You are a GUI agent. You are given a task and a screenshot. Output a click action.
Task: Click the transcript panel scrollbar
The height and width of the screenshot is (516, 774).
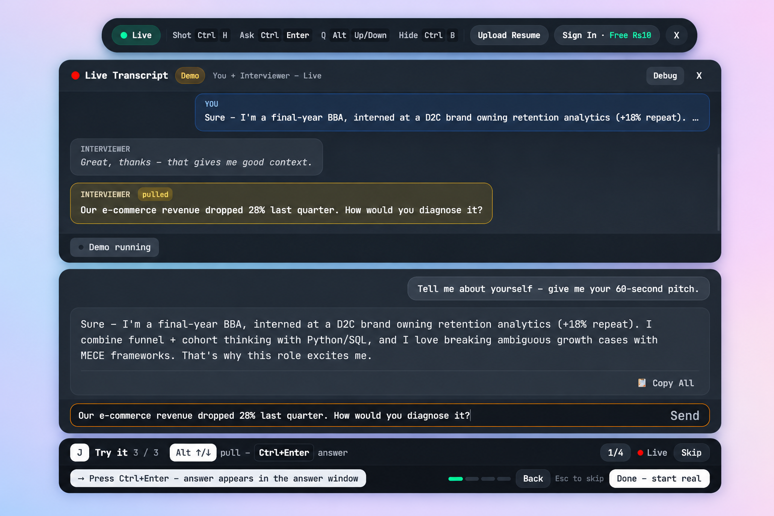[719, 189]
